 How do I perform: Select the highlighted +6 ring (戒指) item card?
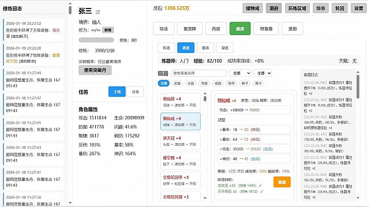(180, 122)
